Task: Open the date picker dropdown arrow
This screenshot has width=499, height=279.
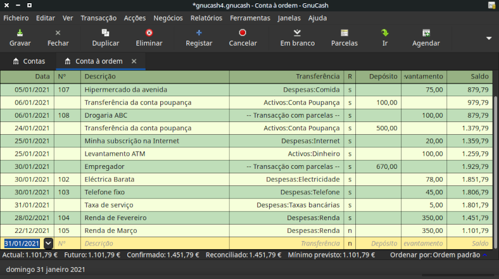Action: point(48,244)
